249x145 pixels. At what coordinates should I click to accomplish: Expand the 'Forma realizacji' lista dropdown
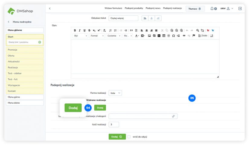coord(115,93)
